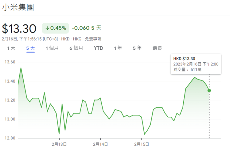Open the 6個月 chart range
The height and width of the screenshot is (152, 230).
pos(76,48)
